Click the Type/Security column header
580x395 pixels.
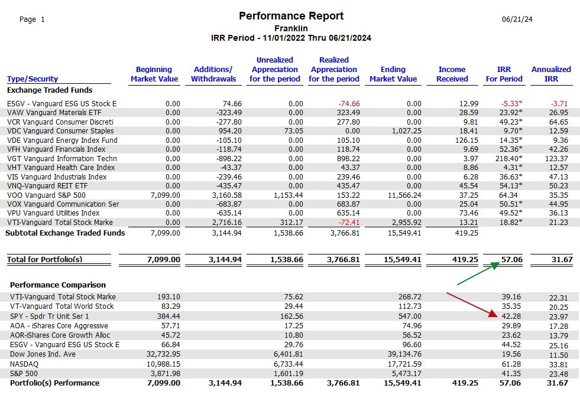tap(33, 79)
